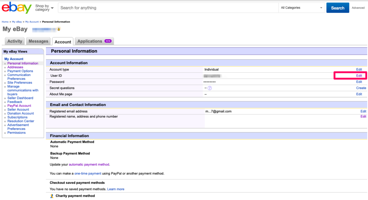The width and height of the screenshot is (368, 200).
Task: Click the automatic payment method link
Action: pos(88,164)
